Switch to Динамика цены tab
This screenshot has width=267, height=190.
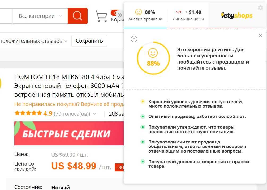click(188, 15)
